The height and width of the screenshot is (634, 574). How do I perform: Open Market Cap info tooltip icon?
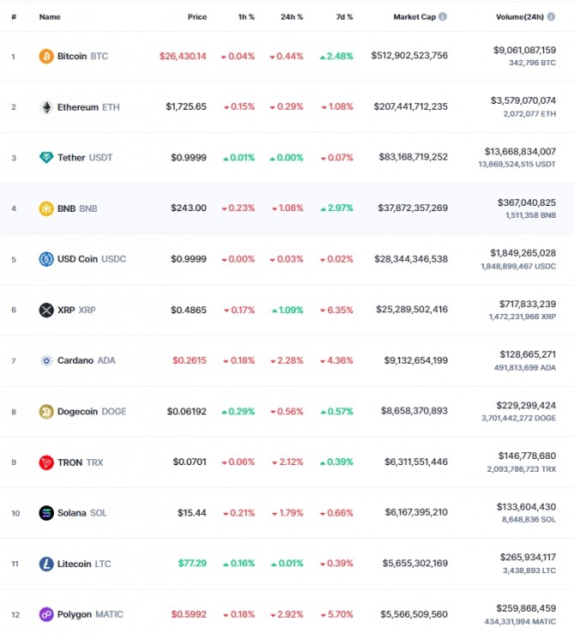tap(443, 16)
